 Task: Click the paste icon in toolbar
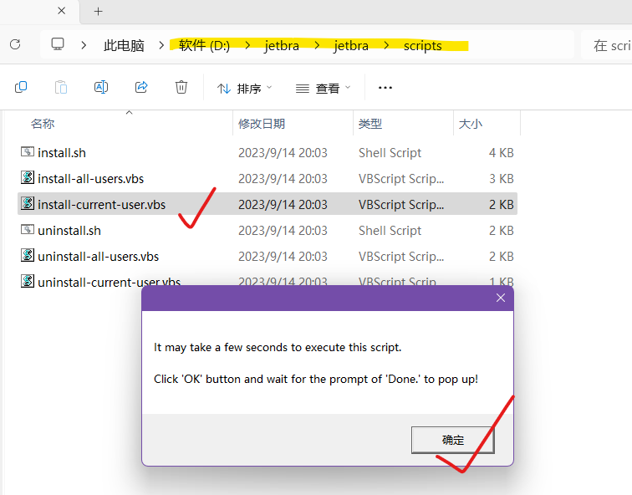pyautogui.click(x=60, y=87)
